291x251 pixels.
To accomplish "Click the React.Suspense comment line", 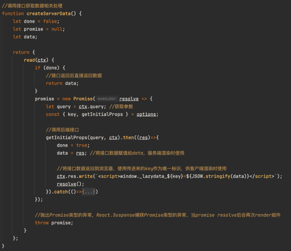I will [158, 215].
